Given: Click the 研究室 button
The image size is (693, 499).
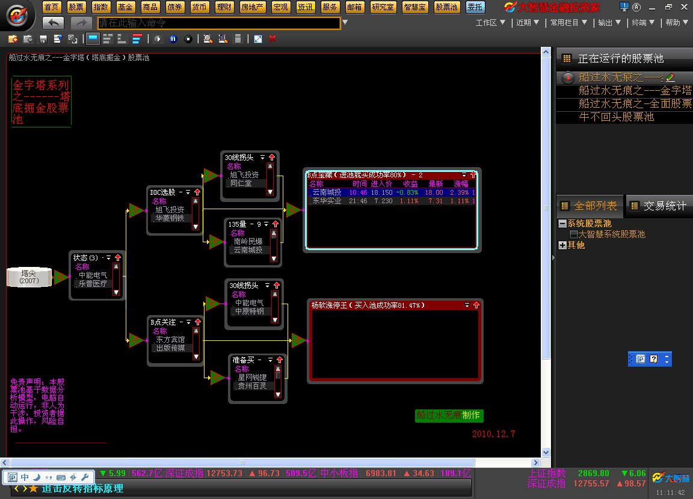Looking at the screenshot, I should tap(383, 7).
